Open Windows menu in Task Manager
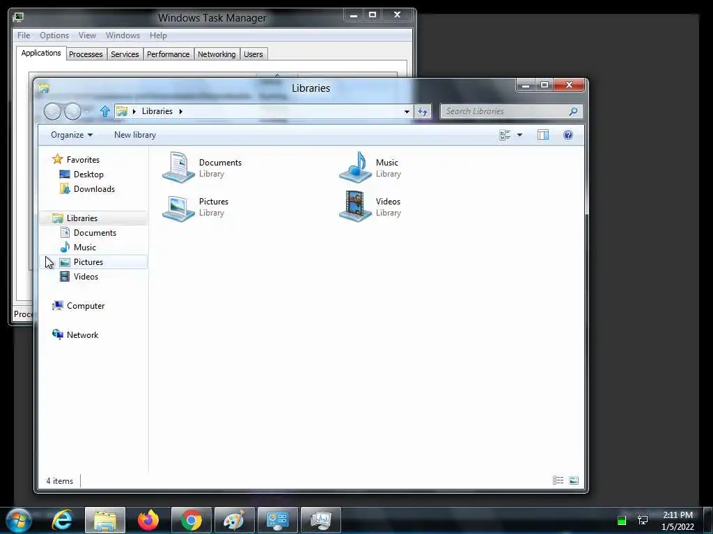Screen dimensions: 713x534 [x=123, y=35]
